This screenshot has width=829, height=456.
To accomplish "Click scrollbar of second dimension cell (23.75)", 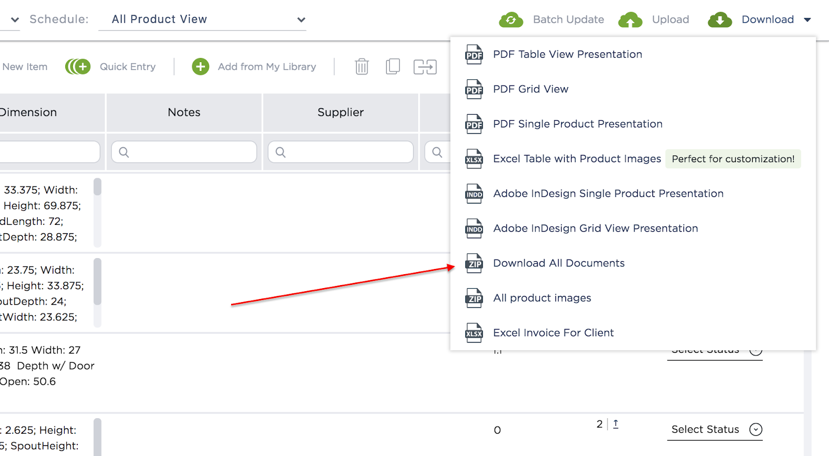I will point(97,281).
